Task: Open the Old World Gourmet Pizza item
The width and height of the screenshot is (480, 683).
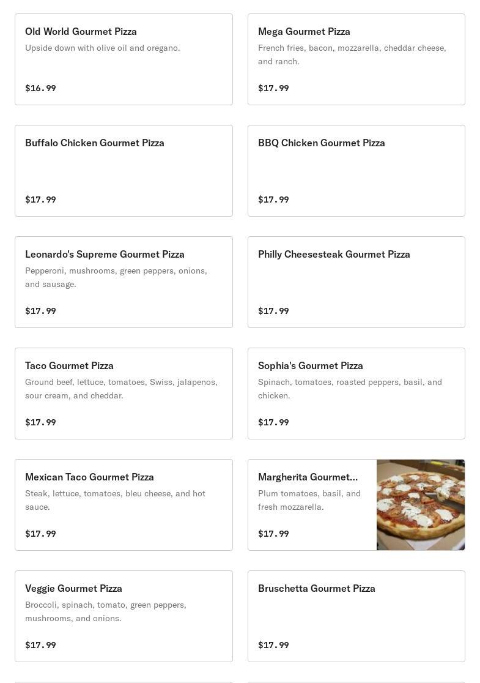Action: [x=124, y=59]
